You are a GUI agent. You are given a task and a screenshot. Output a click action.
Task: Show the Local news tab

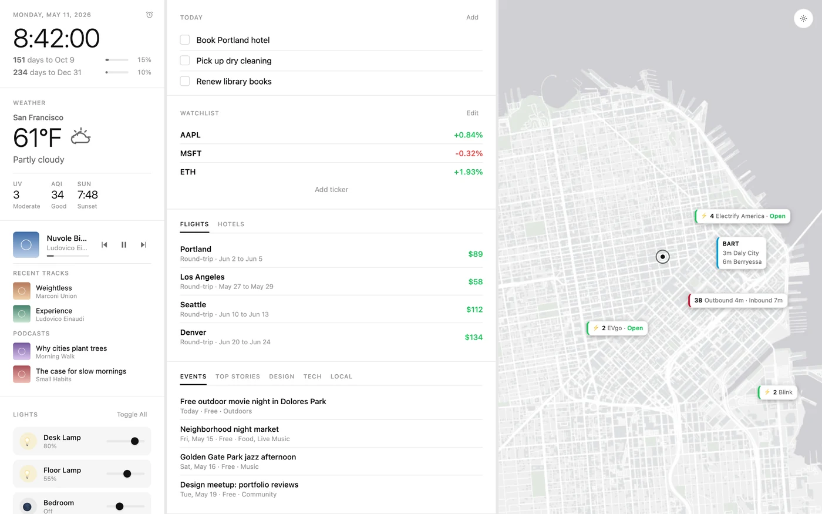click(341, 377)
